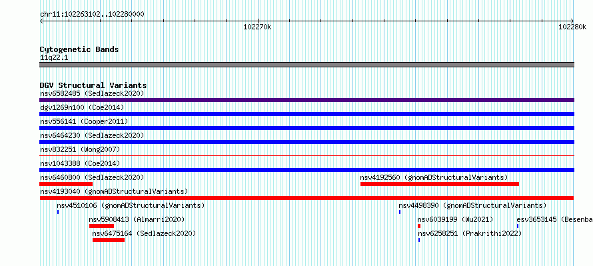Click the 102280k ruler mark
Image resolution: width=593 pixels, height=266 pixels.
pos(572,27)
